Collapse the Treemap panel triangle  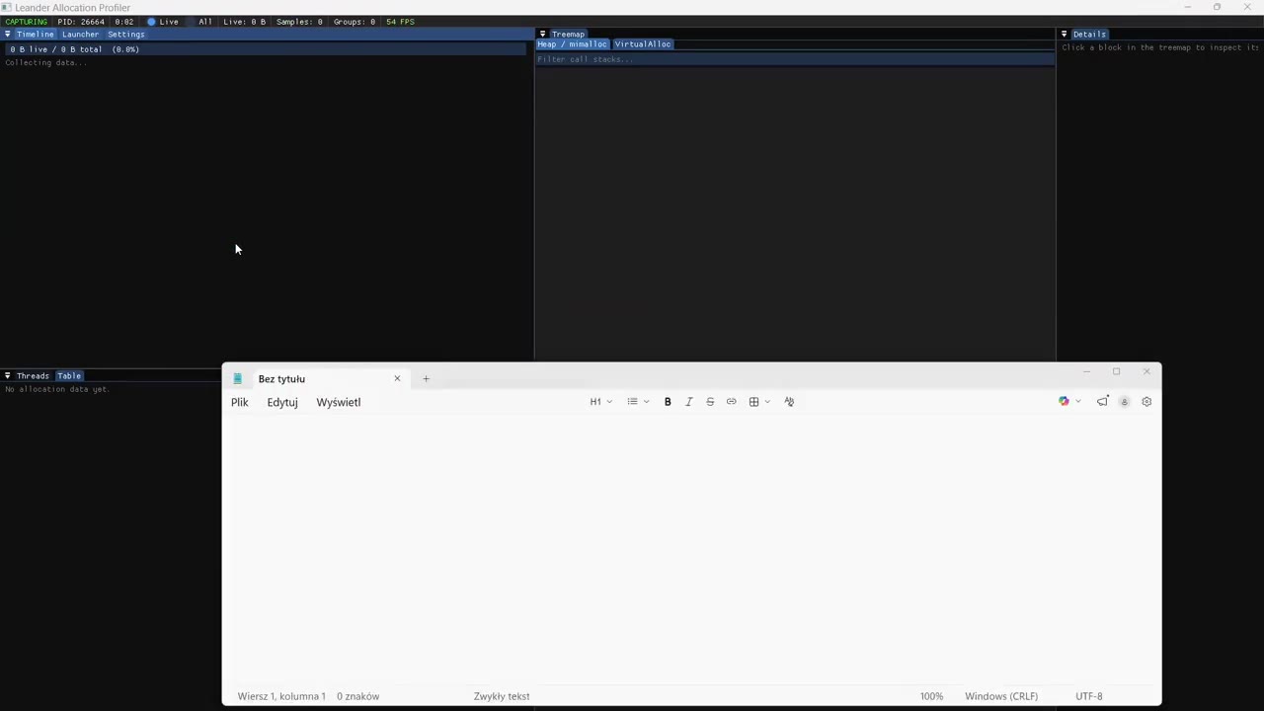click(542, 35)
